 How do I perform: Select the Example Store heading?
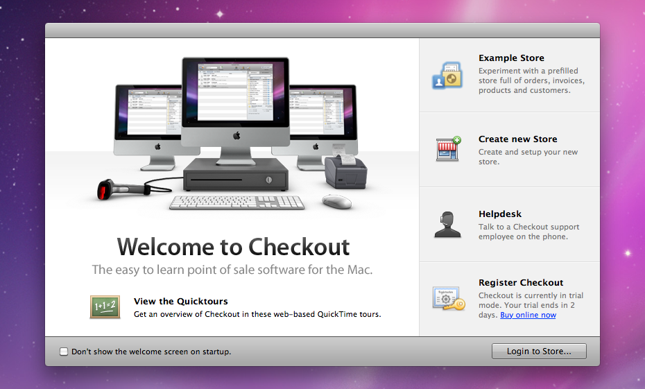coord(511,58)
